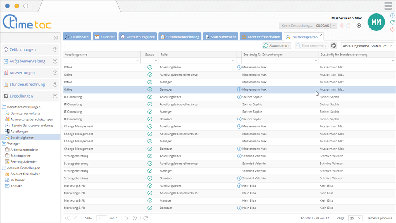Click the info icon in the Office Abteilungsleiter row
Image resolution: width=396 pixels, height=223 pixels.
click(x=239, y=67)
